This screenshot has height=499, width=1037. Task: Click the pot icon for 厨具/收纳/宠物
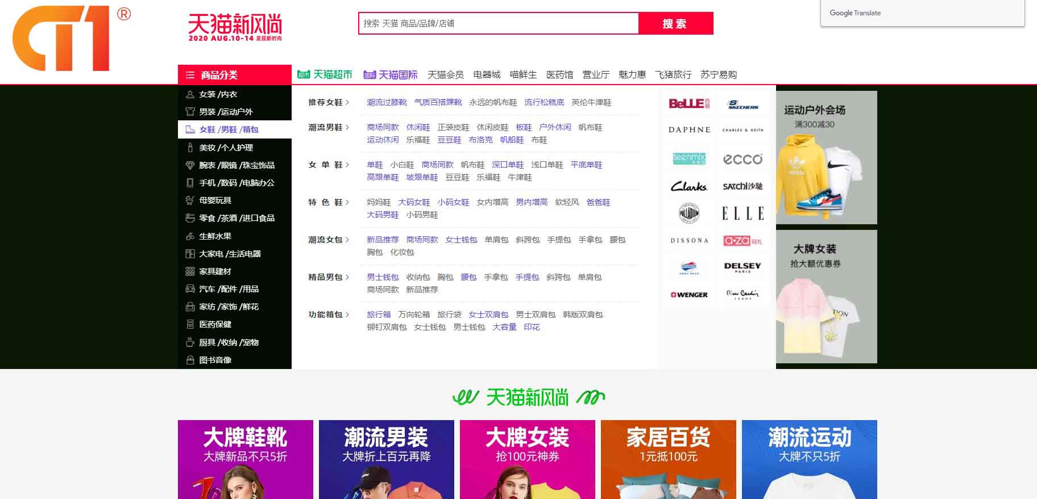(x=190, y=342)
